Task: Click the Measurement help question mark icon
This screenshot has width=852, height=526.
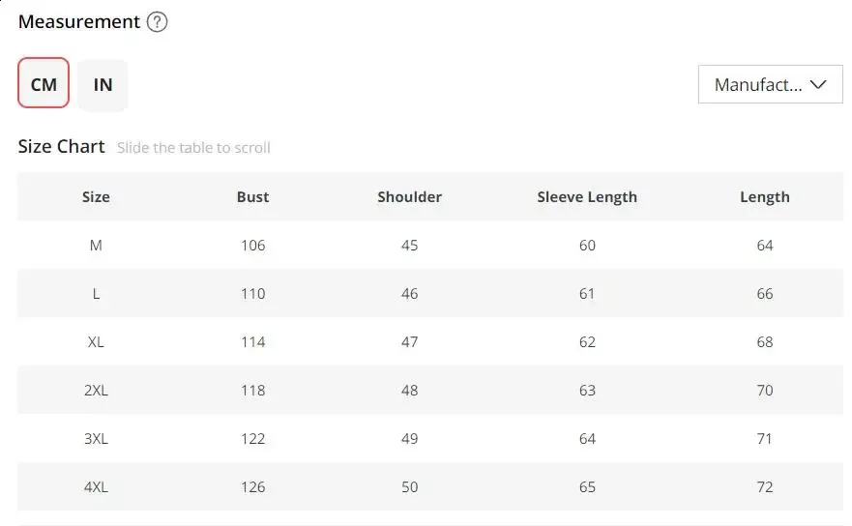Action: pos(157,22)
